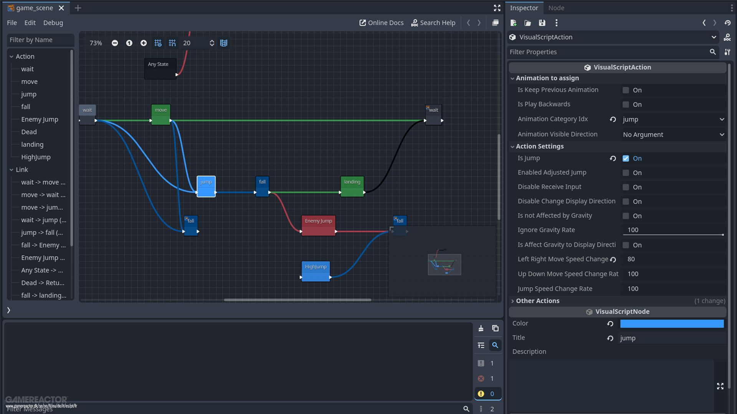Uncheck the Is Jump checkbox

click(626, 158)
